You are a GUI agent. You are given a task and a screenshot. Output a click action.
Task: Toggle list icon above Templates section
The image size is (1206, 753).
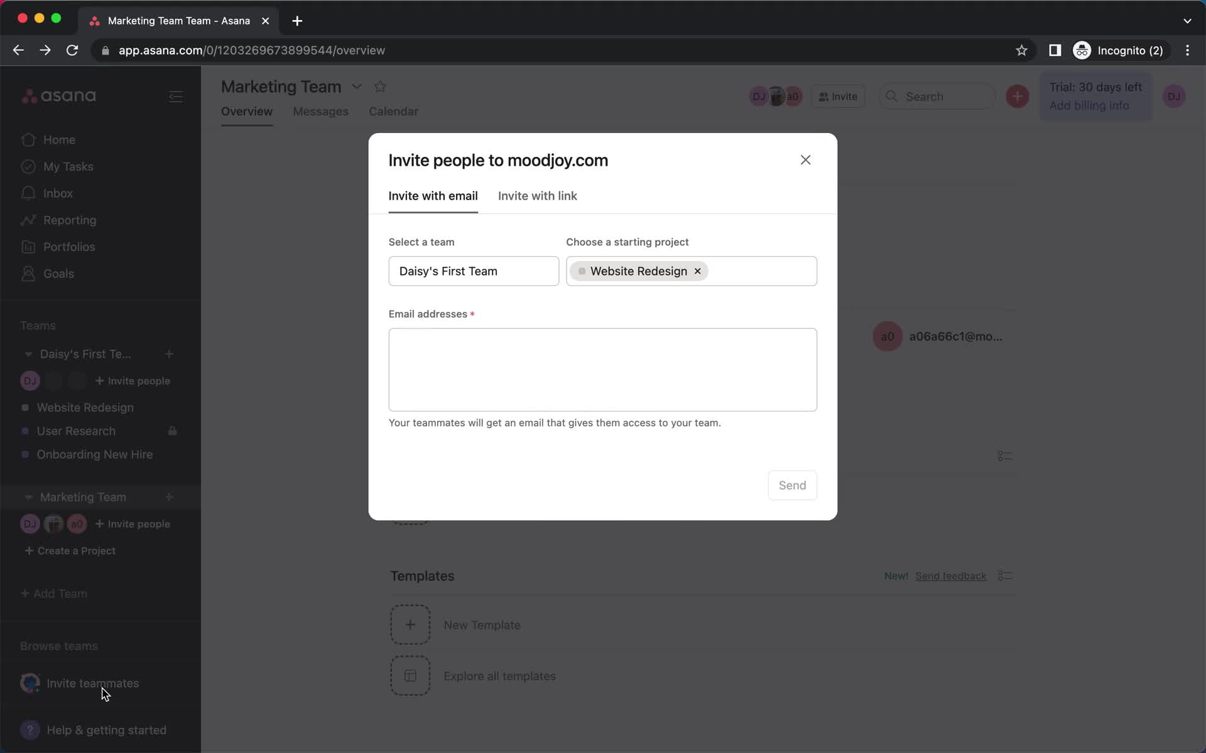1004,456
